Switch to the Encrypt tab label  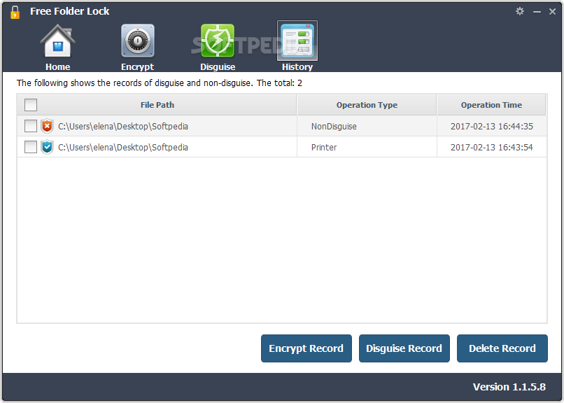coord(137,67)
